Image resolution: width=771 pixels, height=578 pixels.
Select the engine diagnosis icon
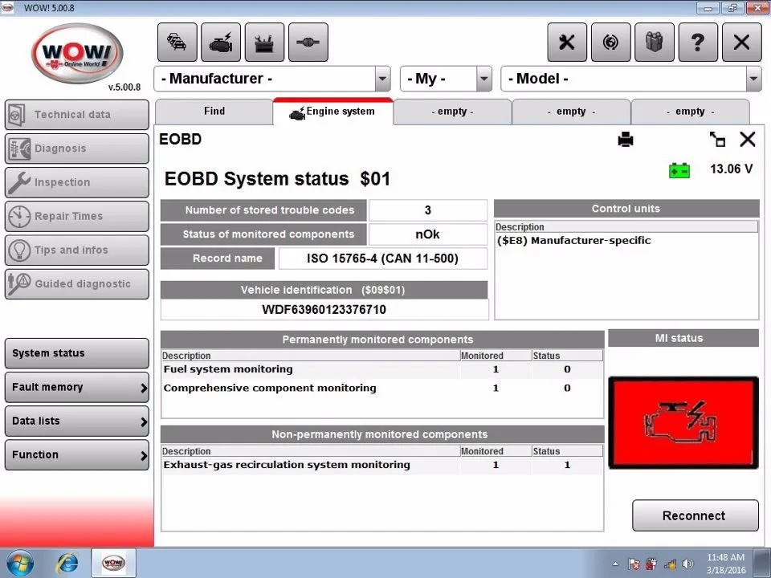(x=220, y=42)
